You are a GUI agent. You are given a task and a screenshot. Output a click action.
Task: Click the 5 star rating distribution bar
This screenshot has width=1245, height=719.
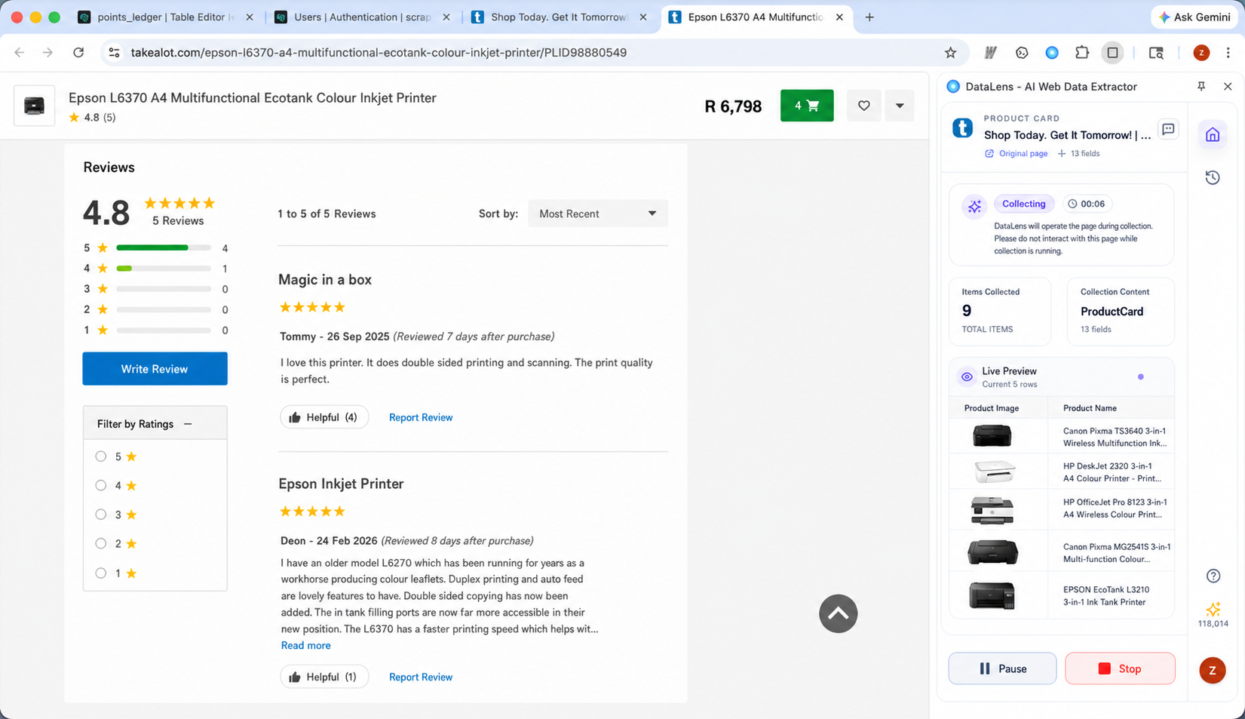(x=164, y=247)
